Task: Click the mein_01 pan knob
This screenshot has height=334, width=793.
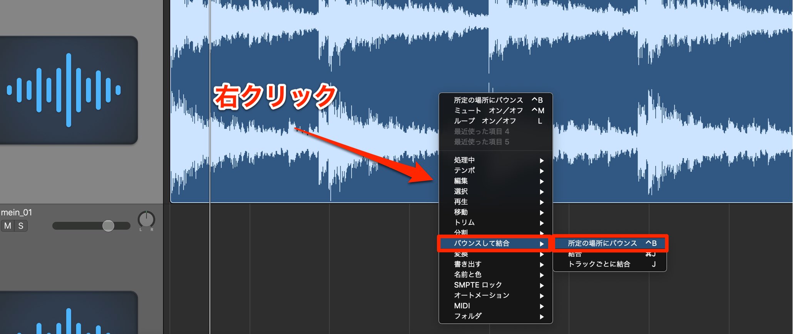Action: [x=146, y=219]
